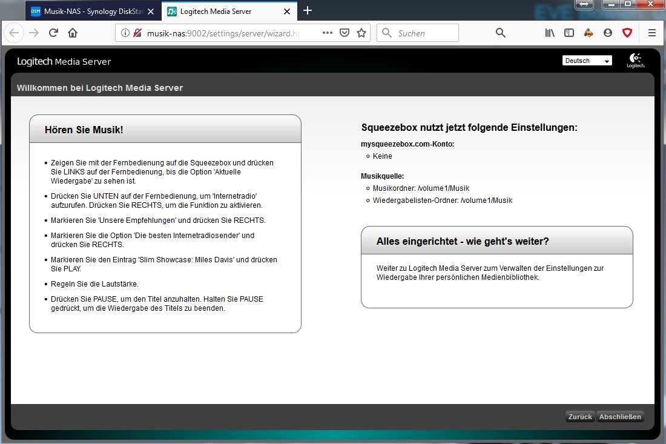The image size is (666, 444).
Task: Minimize the browser window
Action: 612,4
